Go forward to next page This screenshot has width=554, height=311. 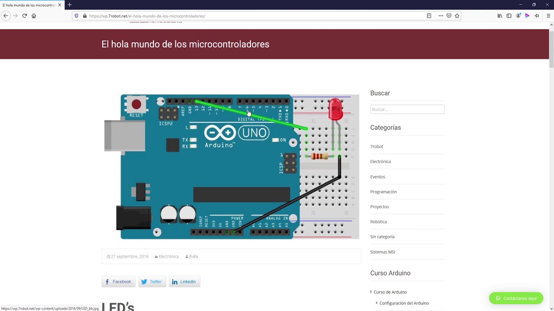(x=15, y=16)
